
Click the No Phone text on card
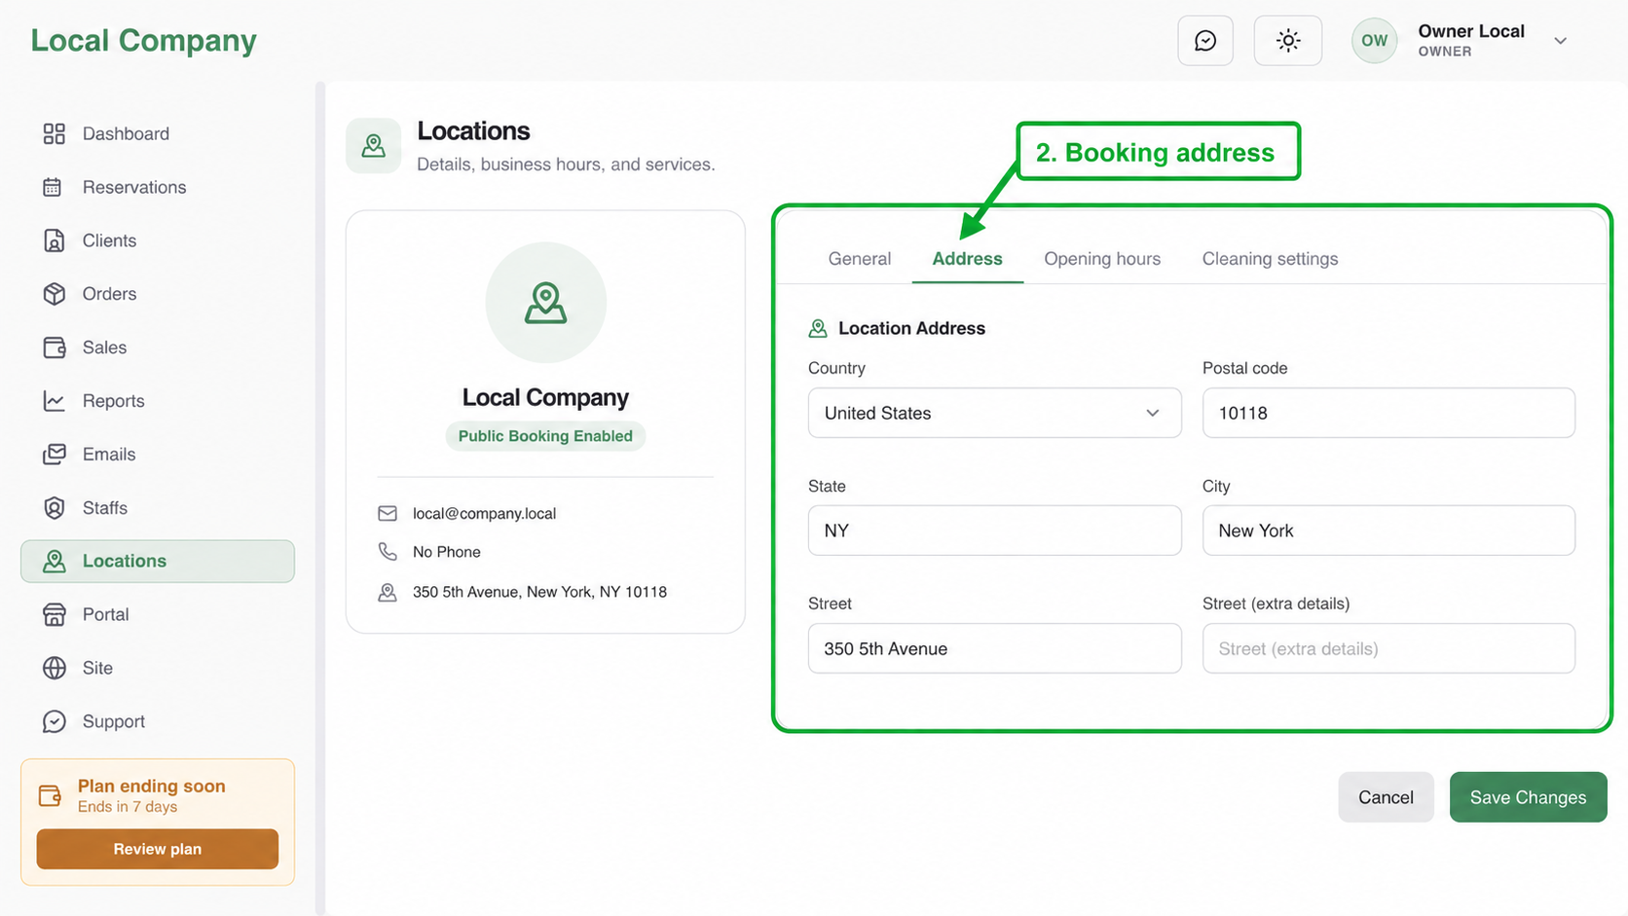(447, 552)
